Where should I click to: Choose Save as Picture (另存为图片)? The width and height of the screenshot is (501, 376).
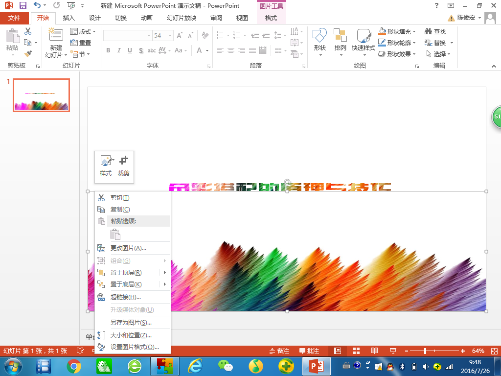click(133, 323)
